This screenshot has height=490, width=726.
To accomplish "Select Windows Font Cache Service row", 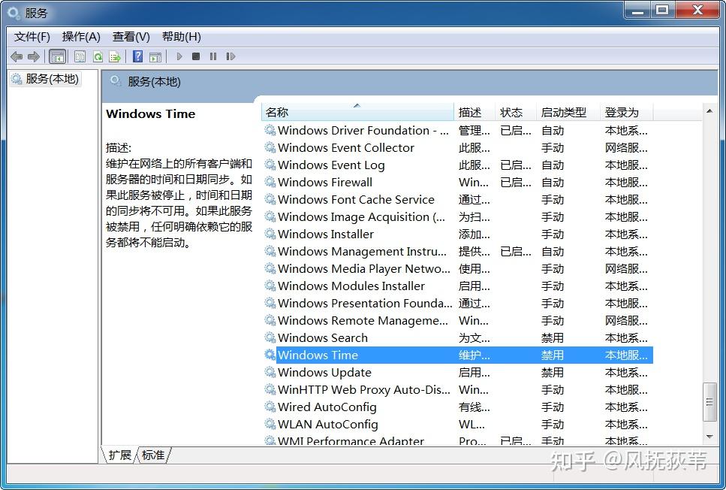I will pos(457,200).
